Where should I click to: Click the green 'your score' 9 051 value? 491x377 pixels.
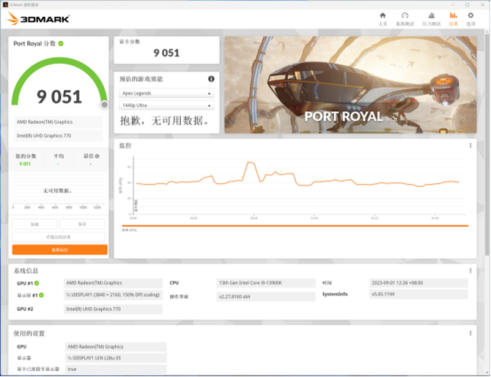(x=25, y=164)
